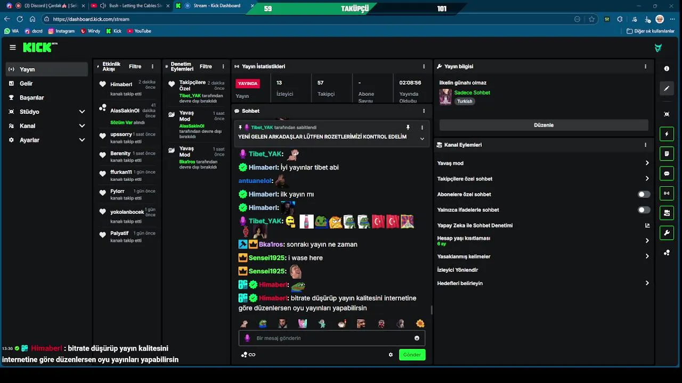This screenshot has width=682, height=383.
Task: Toggle the wrench widget in right toolbar
Action: pos(667,232)
